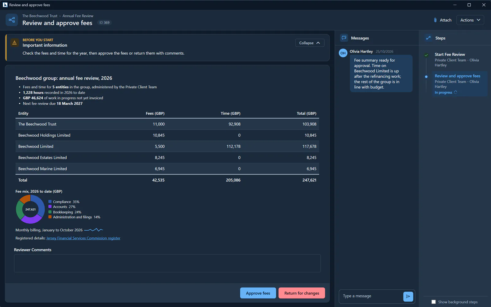Click the Type a message field
This screenshot has height=307, width=491.
pyautogui.click(x=371, y=296)
